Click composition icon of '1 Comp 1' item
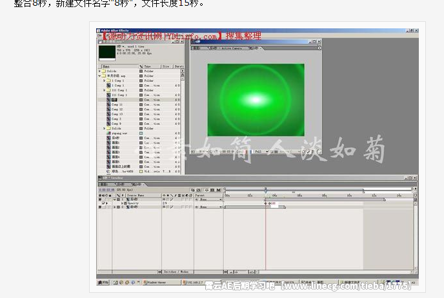Image resolution: width=444 pixels, height=298 pixels. pyautogui.click(x=108, y=86)
